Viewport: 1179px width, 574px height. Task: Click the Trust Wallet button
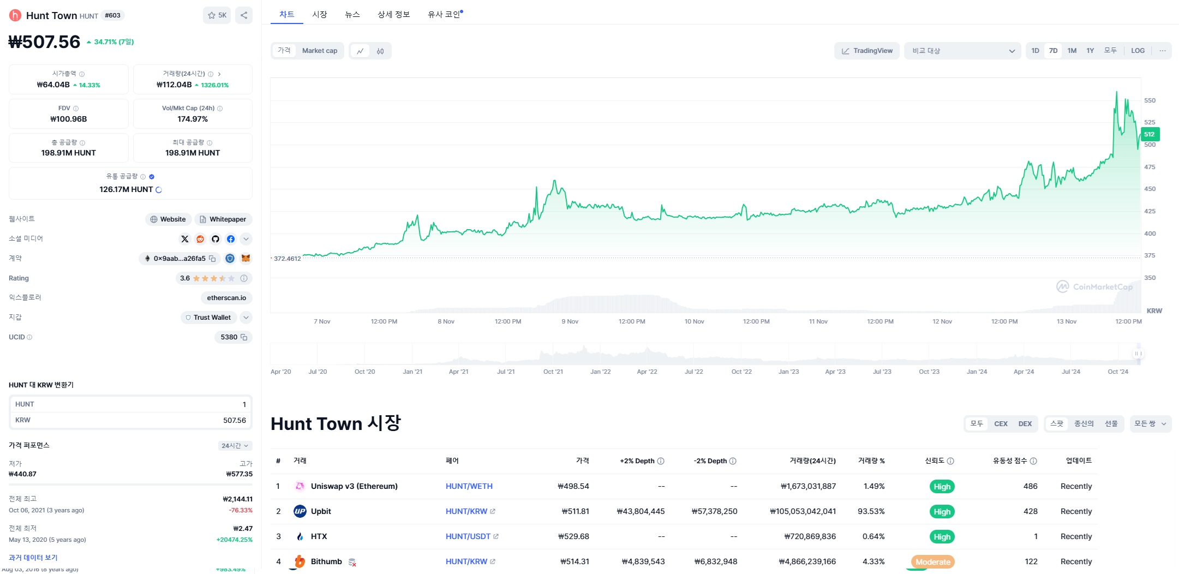tap(208, 318)
